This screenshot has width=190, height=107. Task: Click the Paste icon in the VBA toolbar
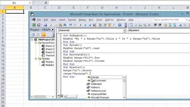pos(60,25)
